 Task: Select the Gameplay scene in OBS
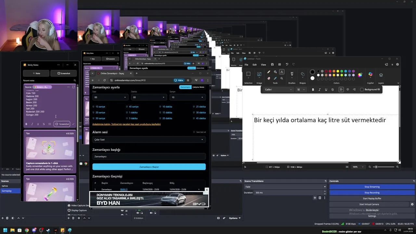click(10, 191)
